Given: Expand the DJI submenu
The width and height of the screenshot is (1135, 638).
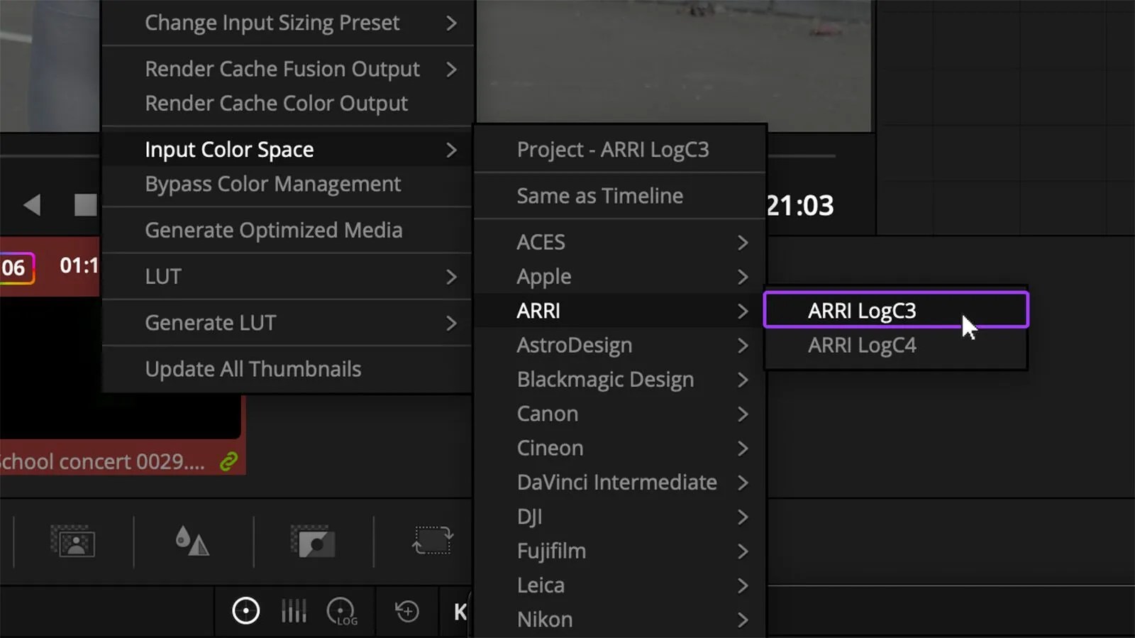Looking at the screenshot, I should (620, 517).
